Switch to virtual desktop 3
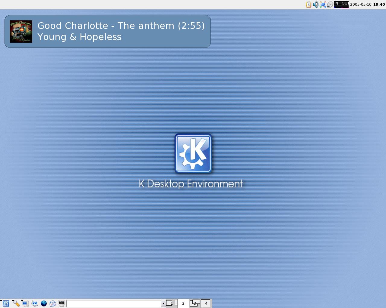The width and height of the screenshot is (386, 308). point(195,303)
